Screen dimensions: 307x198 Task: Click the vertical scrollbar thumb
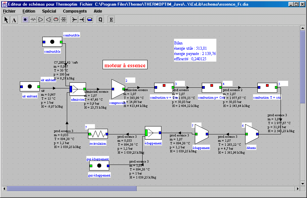pos(303,67)
